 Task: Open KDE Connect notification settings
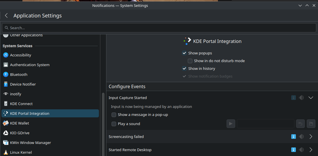pyautogui.click(x=21, y=104)
